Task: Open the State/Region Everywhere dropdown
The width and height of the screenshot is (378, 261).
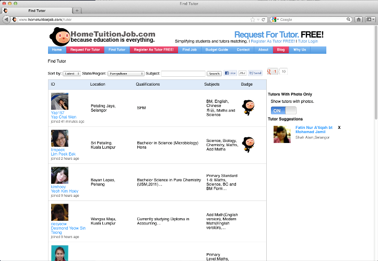Action: [126, 74]
